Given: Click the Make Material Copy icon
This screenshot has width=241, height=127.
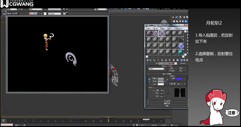Looking at the screenshot, I should point(162,60).
